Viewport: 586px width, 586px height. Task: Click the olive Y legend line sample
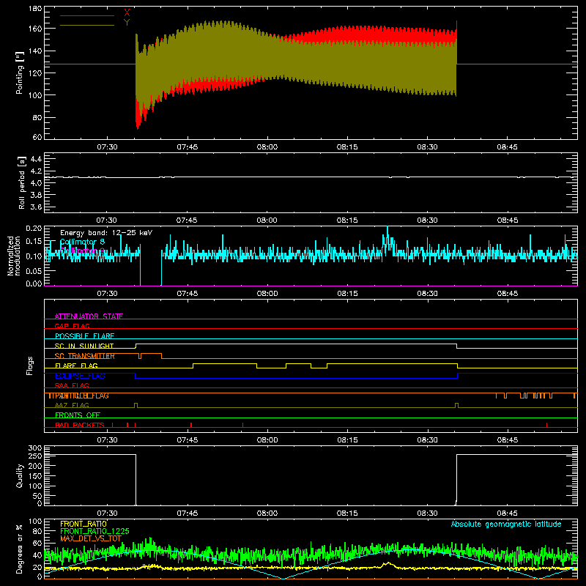pos(87,26)
